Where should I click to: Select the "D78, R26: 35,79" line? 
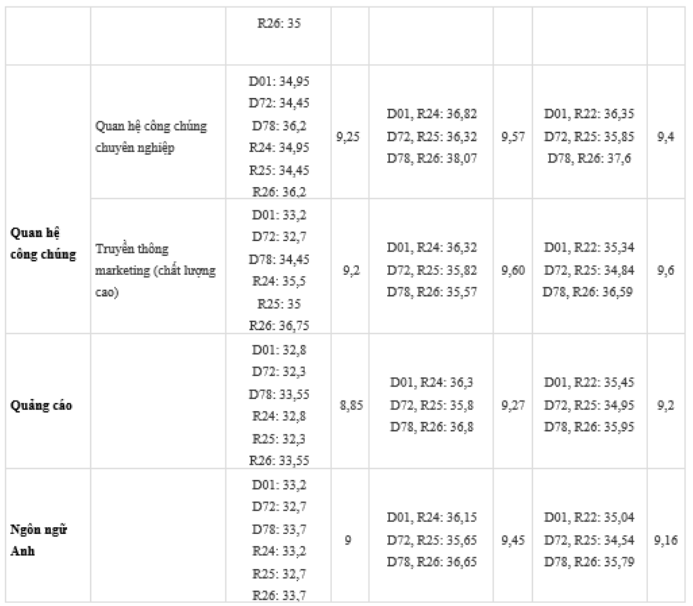[589, 562]
